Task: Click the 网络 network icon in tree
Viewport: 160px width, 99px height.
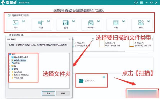Action: [12, 69]
